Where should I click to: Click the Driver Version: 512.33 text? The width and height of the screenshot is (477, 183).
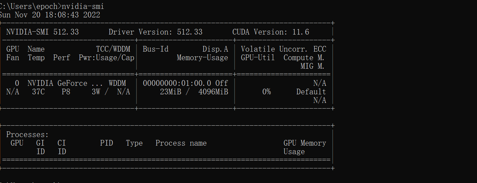tap(155, 32)
